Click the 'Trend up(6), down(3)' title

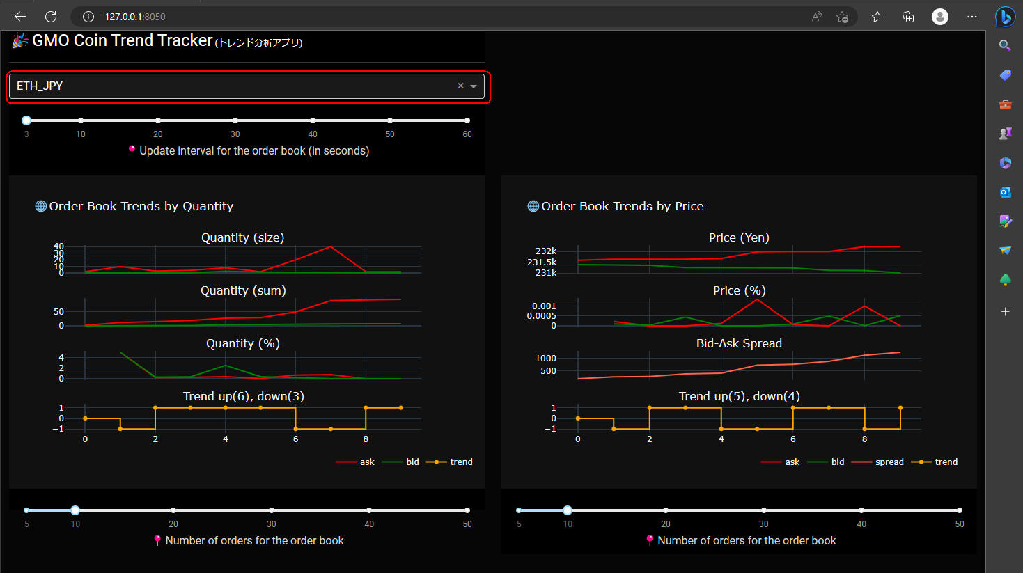tap(243, 396)
